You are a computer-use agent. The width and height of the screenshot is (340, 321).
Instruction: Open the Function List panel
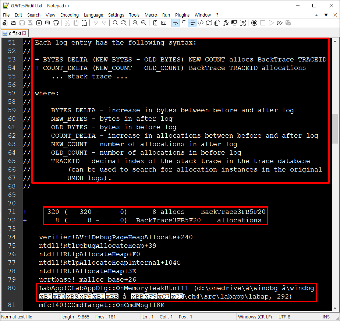pyautogui.click(x=226, y=23)
